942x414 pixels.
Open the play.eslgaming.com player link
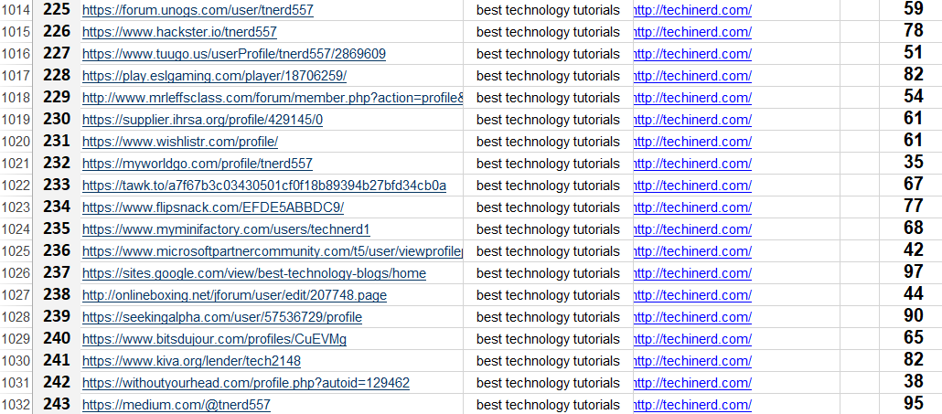click(214, 76)
